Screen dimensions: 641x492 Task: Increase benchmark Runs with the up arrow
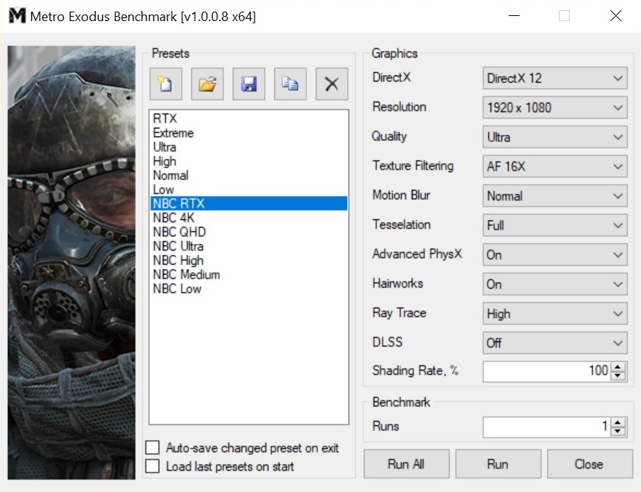pyautogui.click(x=618, y=422)
